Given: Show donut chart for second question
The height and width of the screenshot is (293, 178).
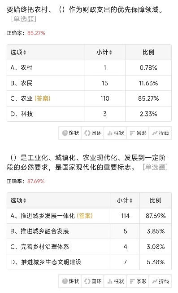Looking at the screenshot, I should pos(93,281).
